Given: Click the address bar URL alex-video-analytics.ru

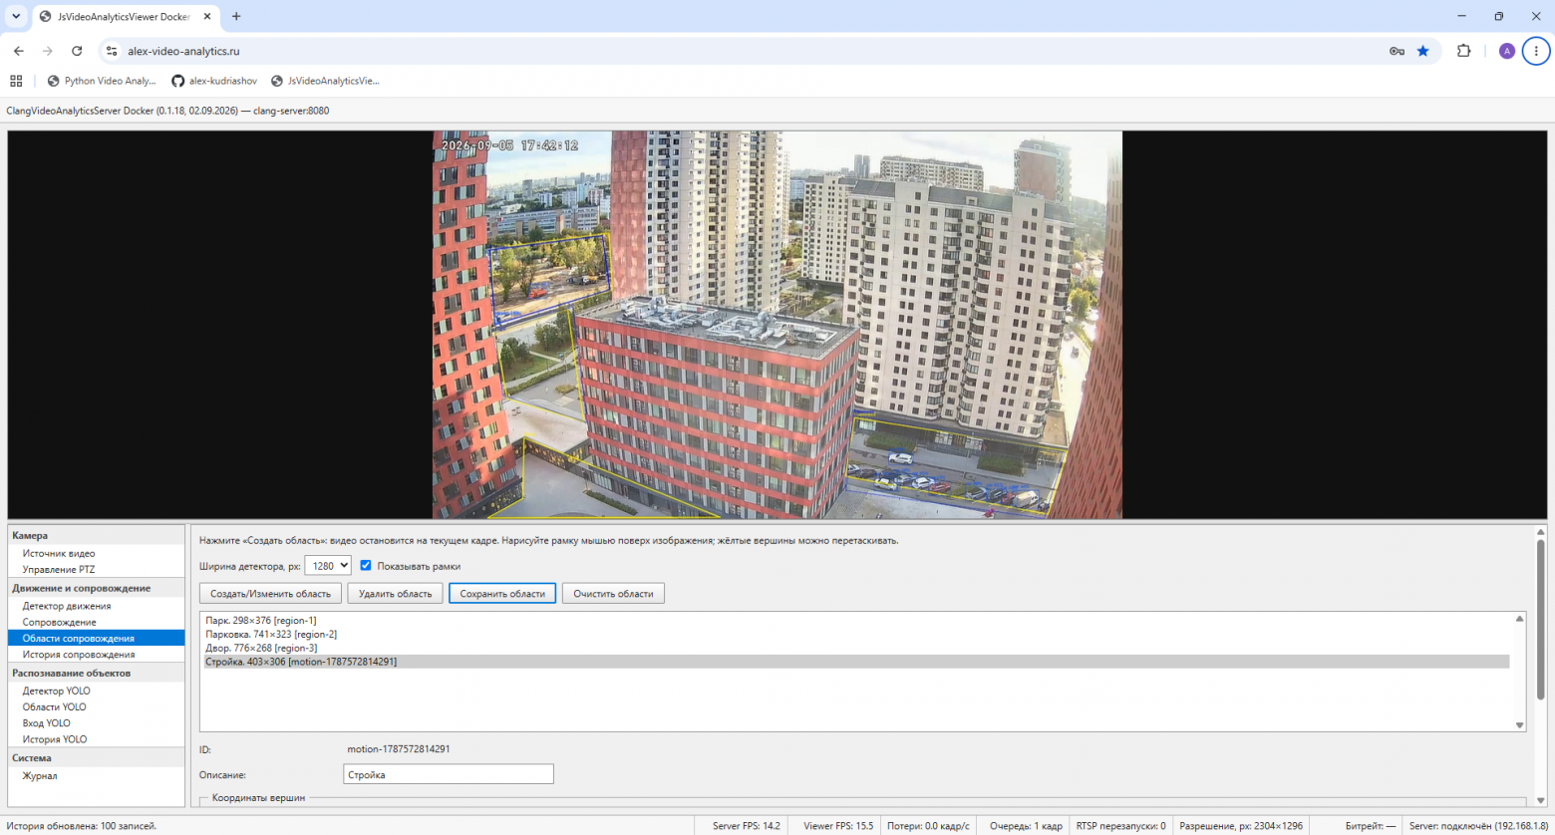Looking at the screenshot, I should [x=183, y=51].
